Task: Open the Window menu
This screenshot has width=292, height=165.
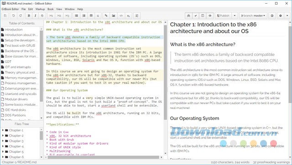Action: pyautogui.click(x=69, y=9)
